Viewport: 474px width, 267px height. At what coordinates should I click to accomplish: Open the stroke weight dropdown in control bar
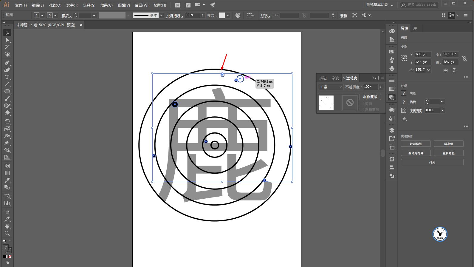pos(94,15)
